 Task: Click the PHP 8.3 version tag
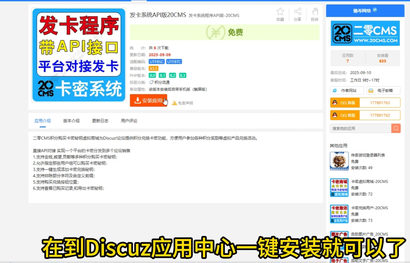point(182,75)
